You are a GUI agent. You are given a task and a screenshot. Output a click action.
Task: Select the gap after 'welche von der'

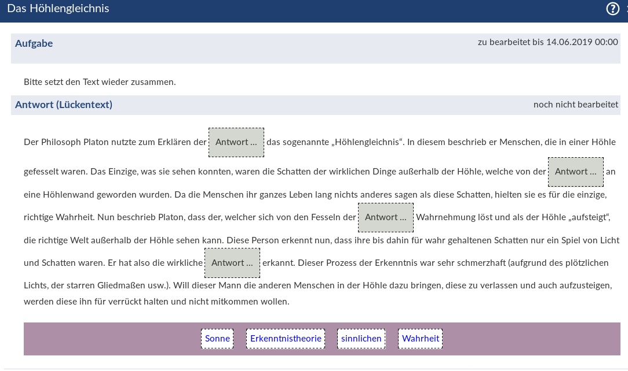point(575,172)
